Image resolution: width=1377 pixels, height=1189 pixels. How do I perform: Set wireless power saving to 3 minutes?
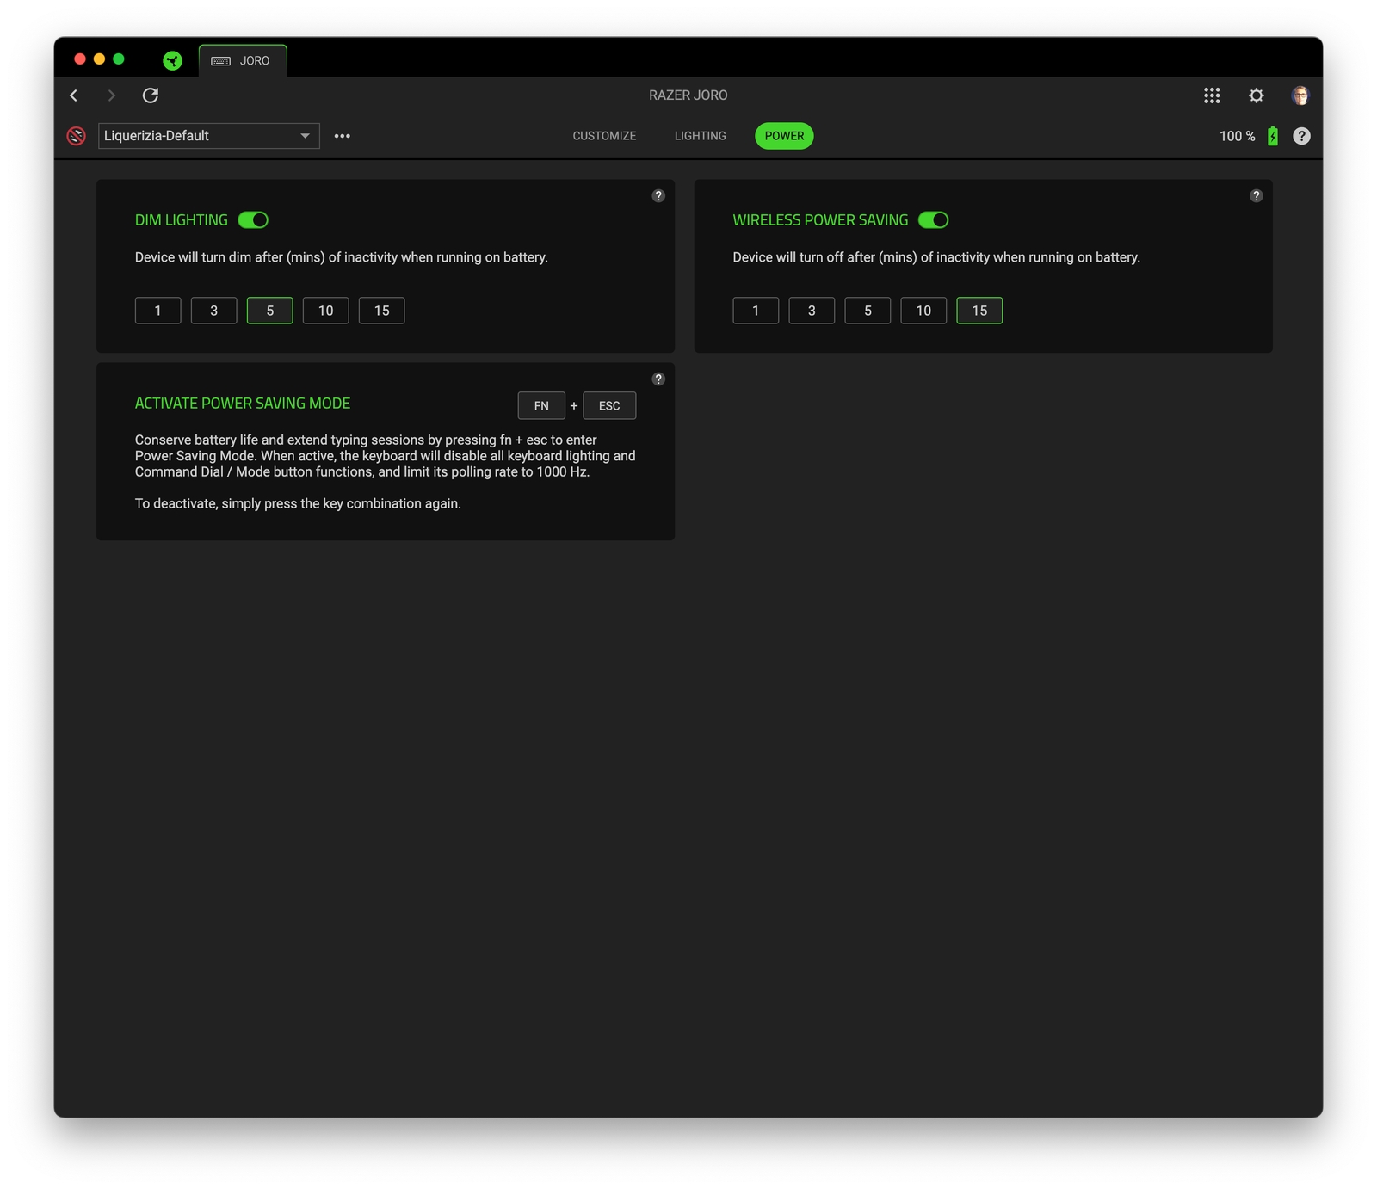pyautogui.click(x=812, y=311)
